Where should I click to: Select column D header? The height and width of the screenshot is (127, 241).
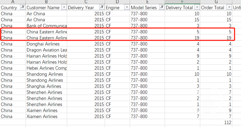pos(117,2)
